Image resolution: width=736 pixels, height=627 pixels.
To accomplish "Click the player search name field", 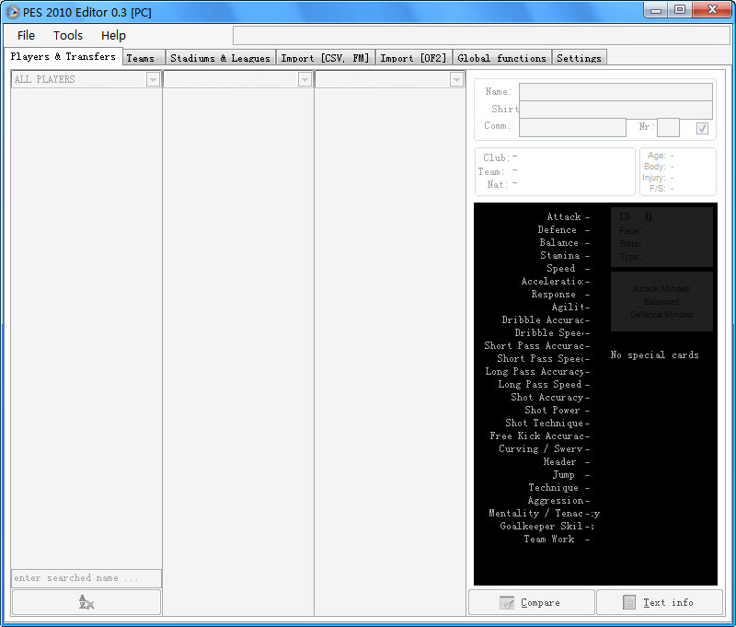I will [86, 578].
